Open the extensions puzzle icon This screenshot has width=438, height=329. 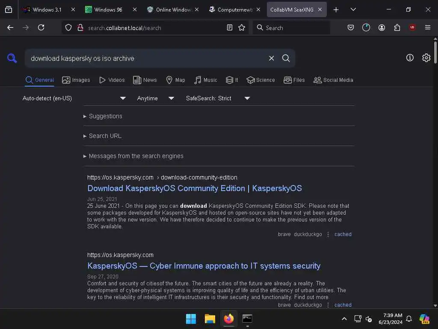[x=397, y=27]
